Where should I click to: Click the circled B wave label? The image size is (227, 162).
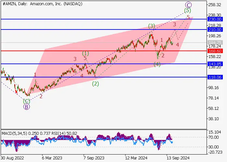pyautogui.click(x=27, y=107)
